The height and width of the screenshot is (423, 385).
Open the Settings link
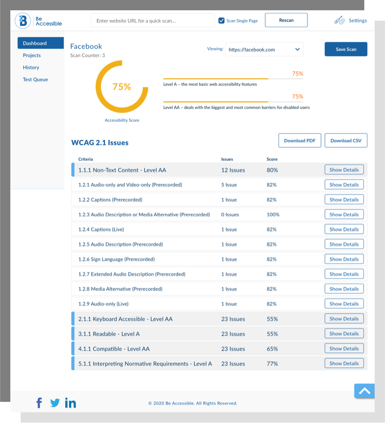(358, 21)
